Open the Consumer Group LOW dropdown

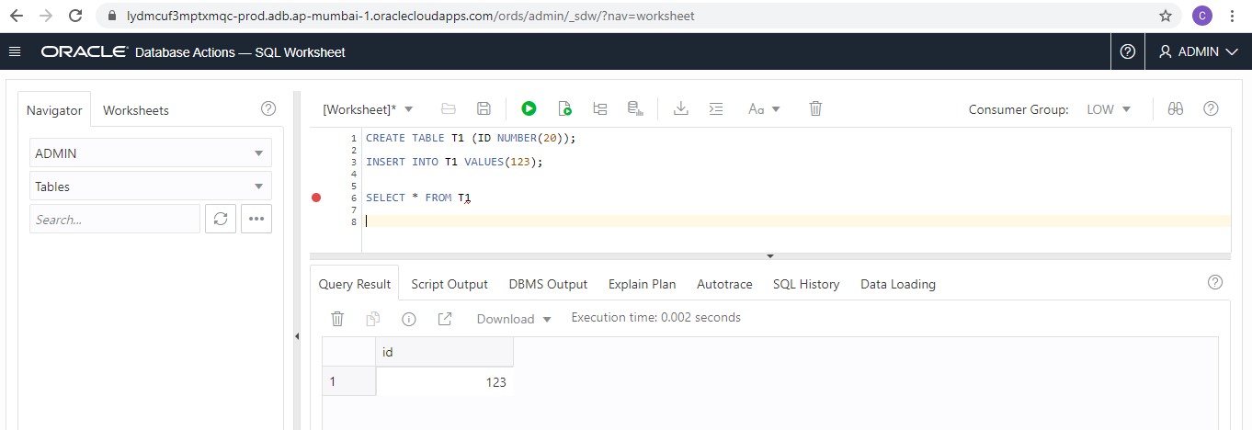(1108, 109)
